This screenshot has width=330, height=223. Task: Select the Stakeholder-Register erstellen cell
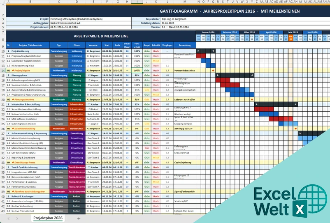(30, 61)
